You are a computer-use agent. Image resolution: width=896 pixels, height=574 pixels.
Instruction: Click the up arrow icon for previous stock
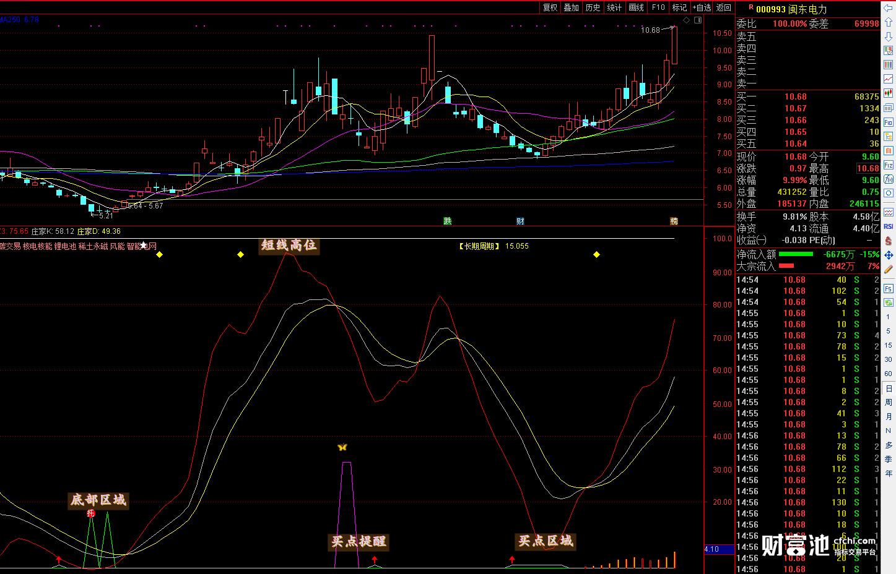pyautogui.click(x=889, y=22)
